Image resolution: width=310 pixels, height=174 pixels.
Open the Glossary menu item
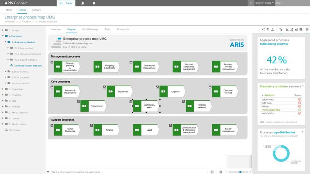click(36, 10)
